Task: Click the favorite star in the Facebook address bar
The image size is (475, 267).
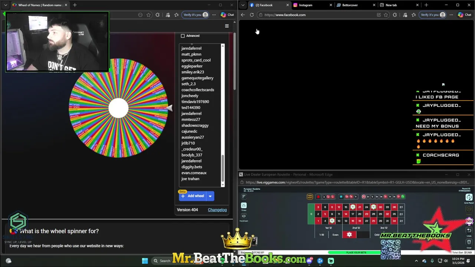Action: [386, 15]
